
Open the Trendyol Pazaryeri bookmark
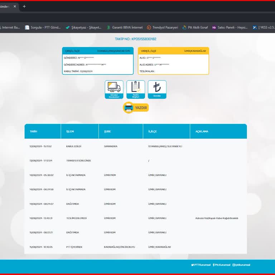pos(163,27)
